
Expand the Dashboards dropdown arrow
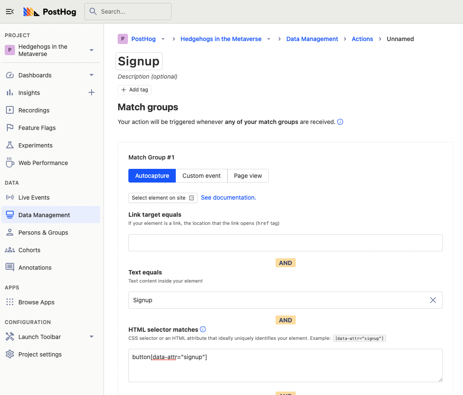pos(91,75)
